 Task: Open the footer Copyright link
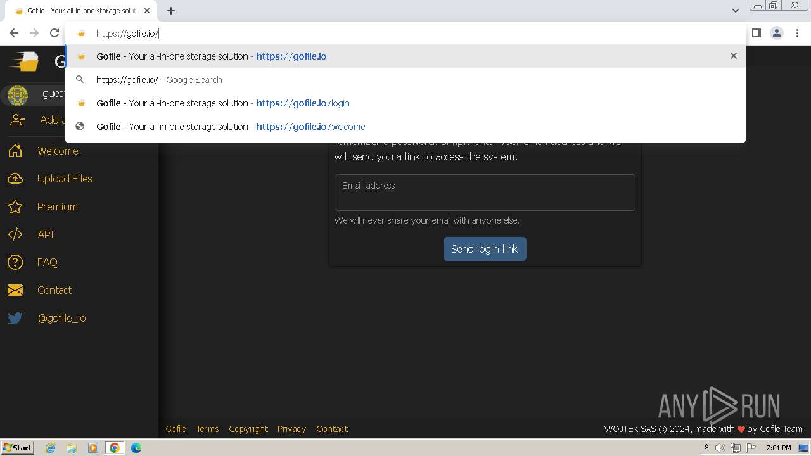(248, 429)
